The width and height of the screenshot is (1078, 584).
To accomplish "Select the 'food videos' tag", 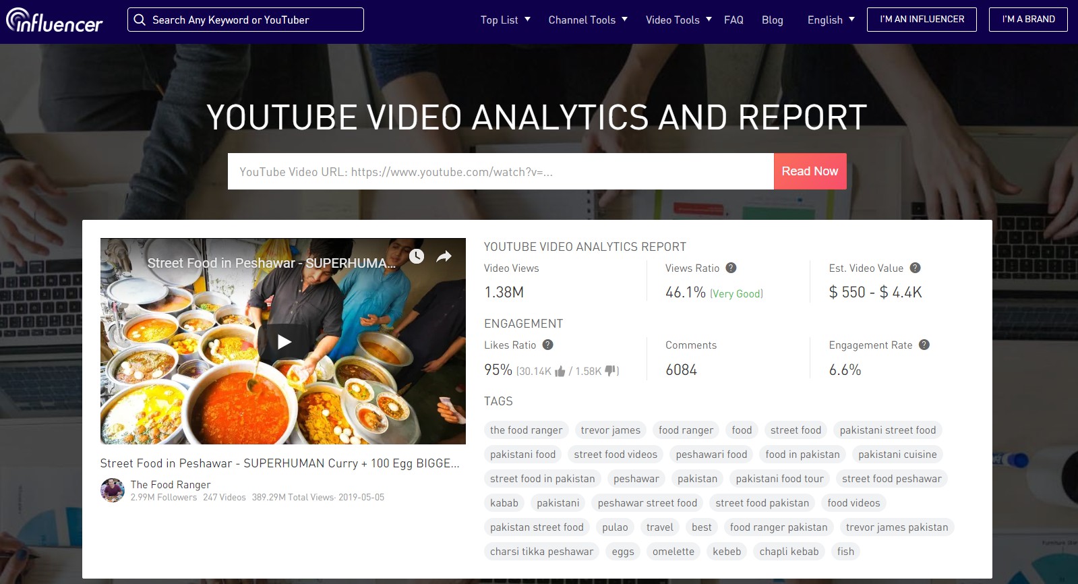I will pos(854,503).
